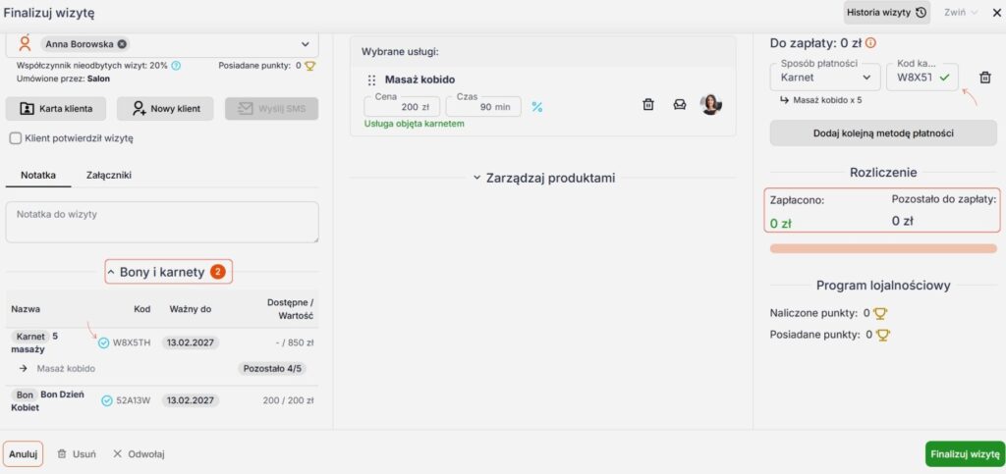Remove Anna Borowska with the x chip icon
Screen dimensions: 1006x474
[122, 44]
